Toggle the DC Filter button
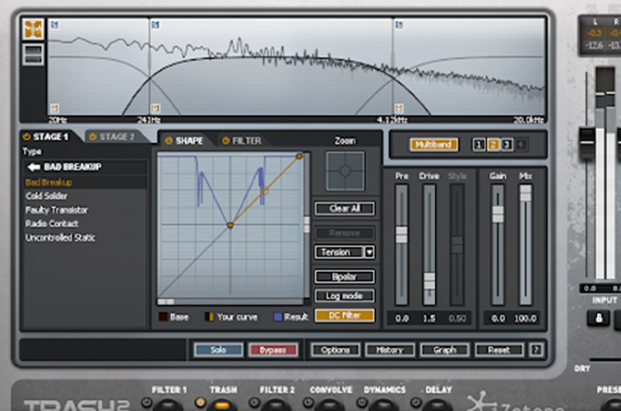Image resolution: width=621 pixels, height=411 pixels. (x=345, y=316)
